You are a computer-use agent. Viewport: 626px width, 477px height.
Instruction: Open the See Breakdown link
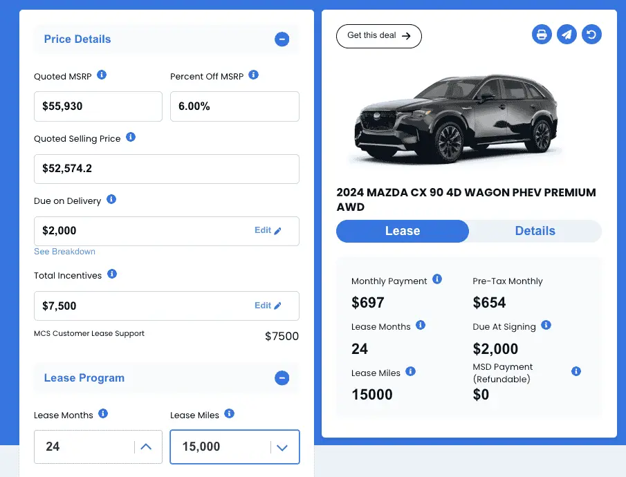tap(64, 252)
